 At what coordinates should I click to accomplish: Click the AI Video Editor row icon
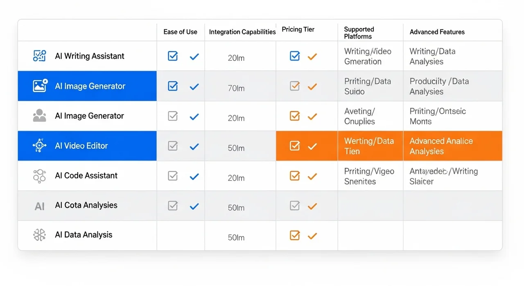click(40, 145)
